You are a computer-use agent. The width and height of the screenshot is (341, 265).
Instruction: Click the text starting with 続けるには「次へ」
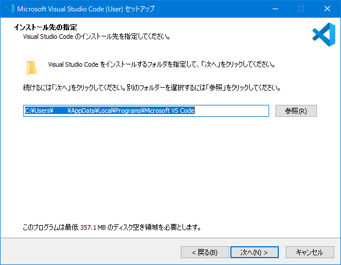point(152,88)
